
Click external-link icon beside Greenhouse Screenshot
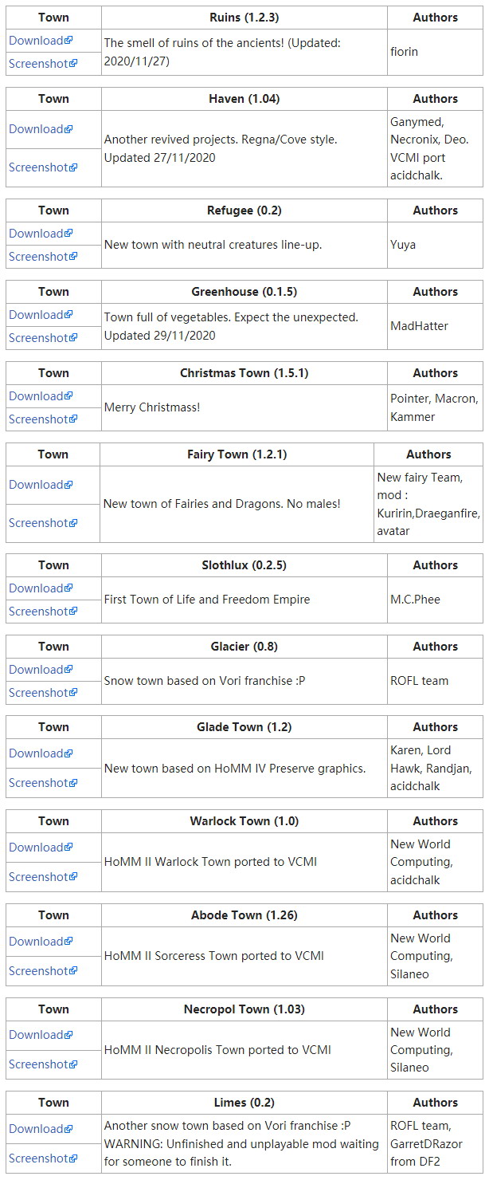(x=73, y=338)
